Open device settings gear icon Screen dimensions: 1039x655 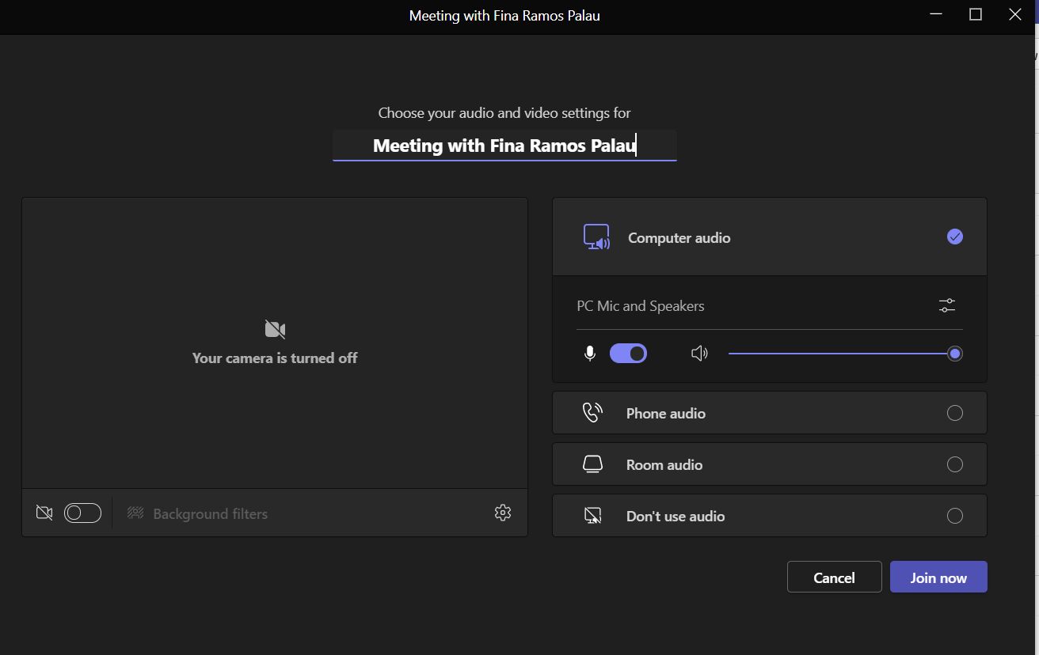tap(503, 513)
